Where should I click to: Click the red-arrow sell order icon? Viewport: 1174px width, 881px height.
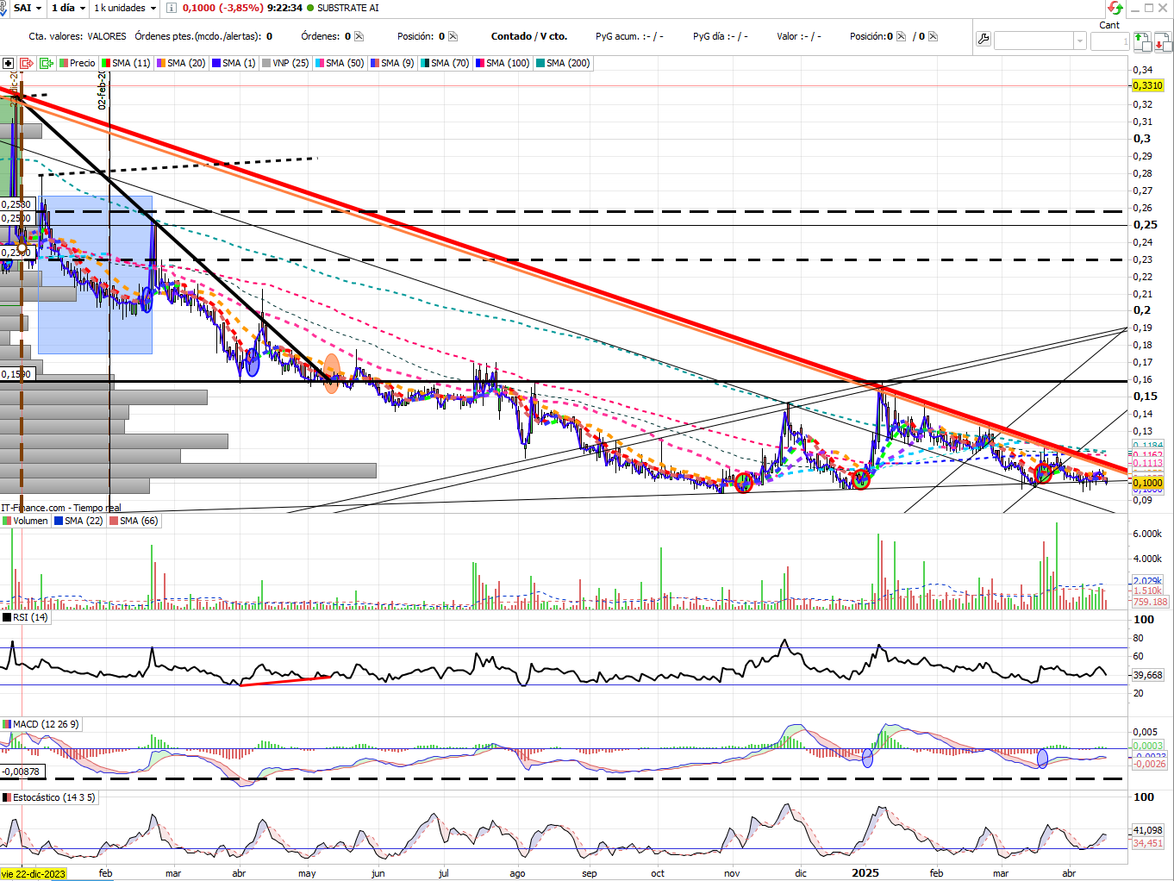(x=1163, y=41)
